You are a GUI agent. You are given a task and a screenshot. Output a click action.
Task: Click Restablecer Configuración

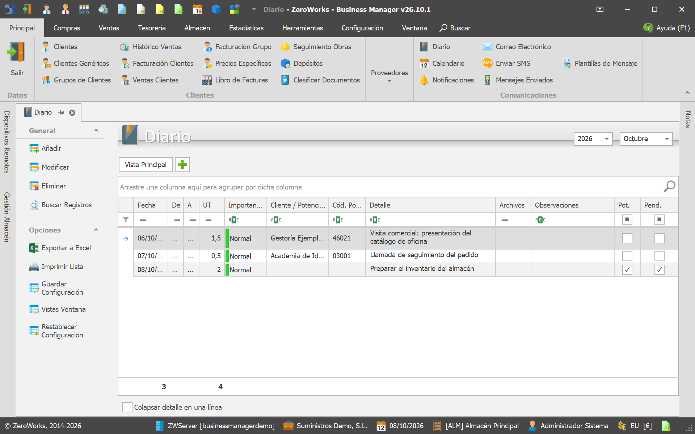(x=62, y=331)
